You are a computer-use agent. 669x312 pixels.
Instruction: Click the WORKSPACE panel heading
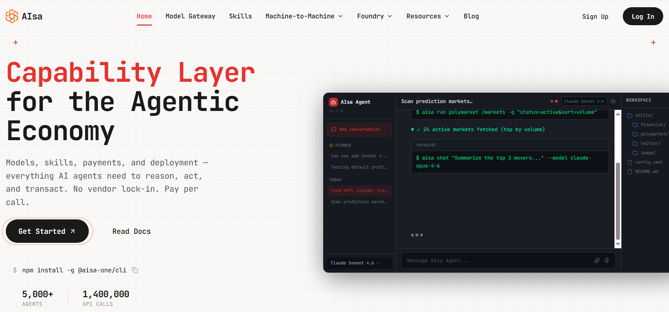(639, 100)
